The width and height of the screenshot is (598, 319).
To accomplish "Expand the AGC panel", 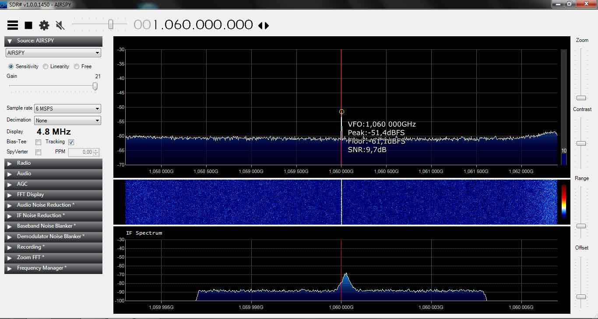I will click(53, 184).
